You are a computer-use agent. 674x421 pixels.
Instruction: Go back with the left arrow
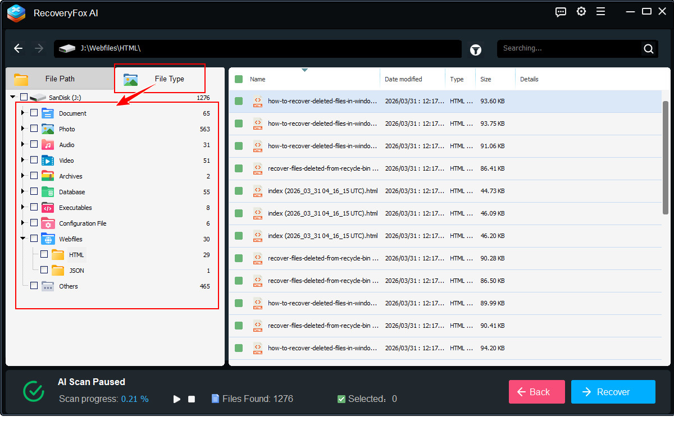coord(19,48)
